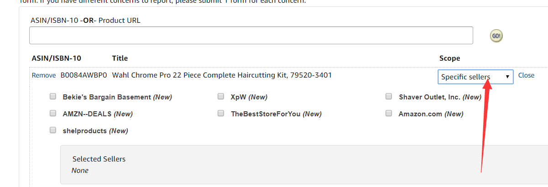Remove the B0084AWBP0 product row
This screenshot has width=548, height=187.
pos(44,75)
